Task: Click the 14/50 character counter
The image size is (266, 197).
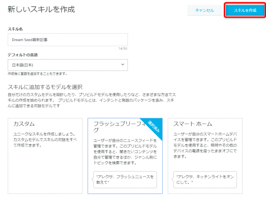Action: pos(123,49)
